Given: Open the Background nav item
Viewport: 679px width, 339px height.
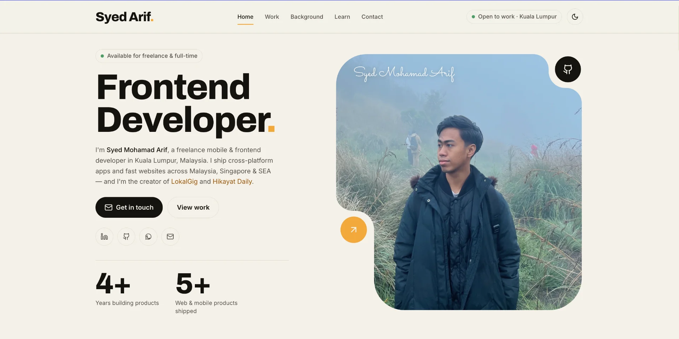Looking at the screenshot, I should point(307,17).
